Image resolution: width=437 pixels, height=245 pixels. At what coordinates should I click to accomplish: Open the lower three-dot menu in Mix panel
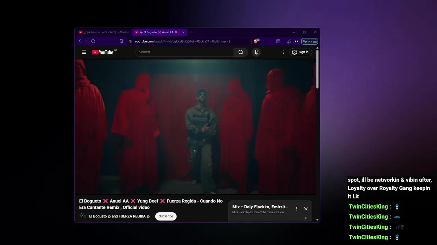[306, 218]
